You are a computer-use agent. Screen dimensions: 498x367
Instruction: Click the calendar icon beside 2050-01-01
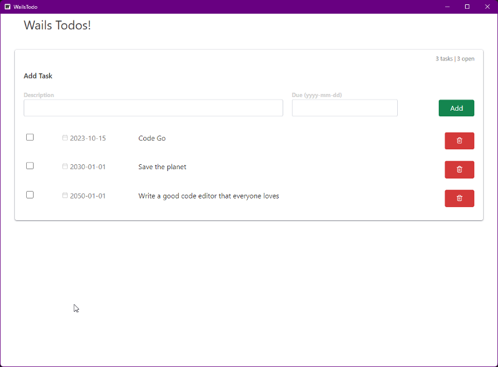(65, 195)
